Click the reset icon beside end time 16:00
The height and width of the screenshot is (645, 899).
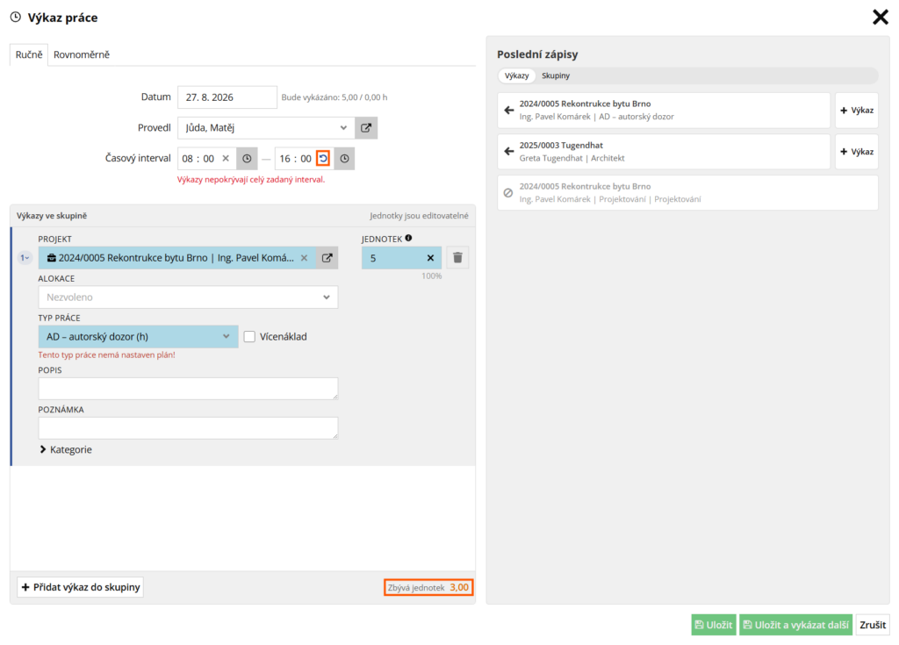(323, 159)
